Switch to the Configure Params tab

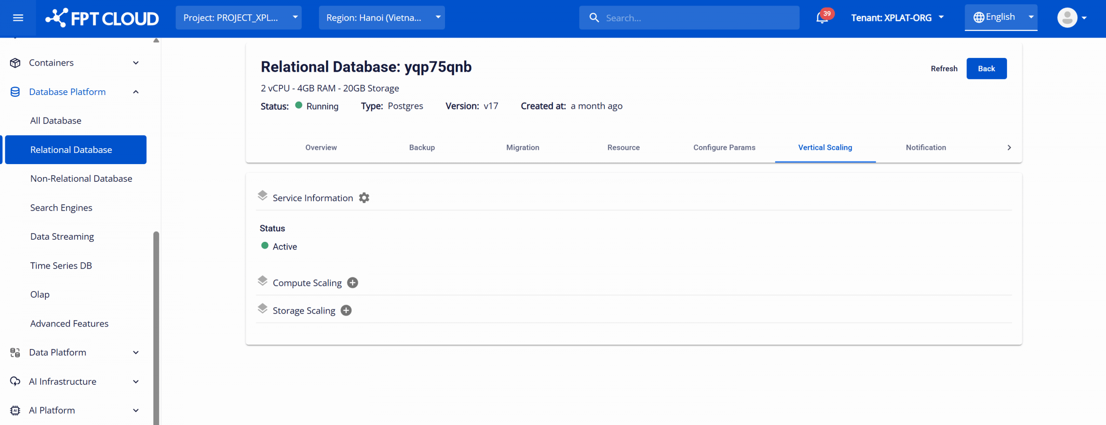pyautogui.click(x=724, y=148)
